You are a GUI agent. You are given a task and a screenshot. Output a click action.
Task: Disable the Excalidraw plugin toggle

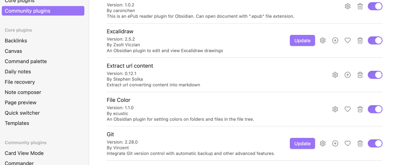[x=375, y=40]
